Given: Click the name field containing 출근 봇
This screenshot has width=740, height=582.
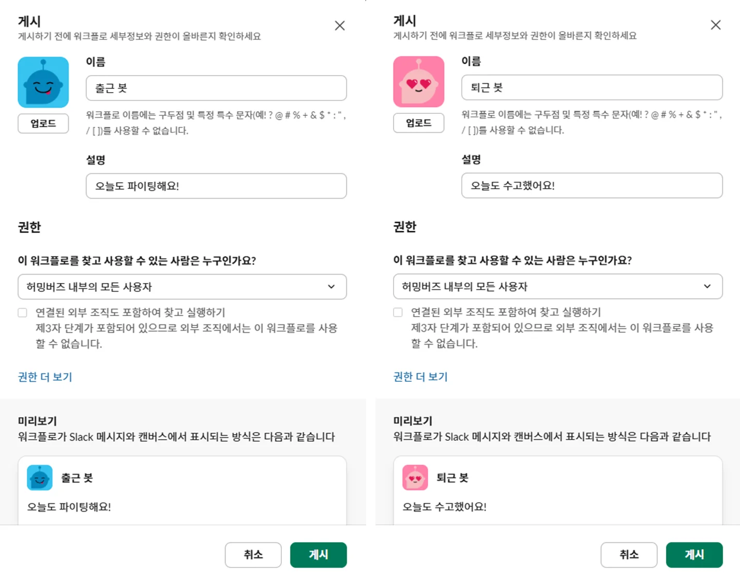Looking at the screenshot, I should pyautogui.click(x=216, y=88).
